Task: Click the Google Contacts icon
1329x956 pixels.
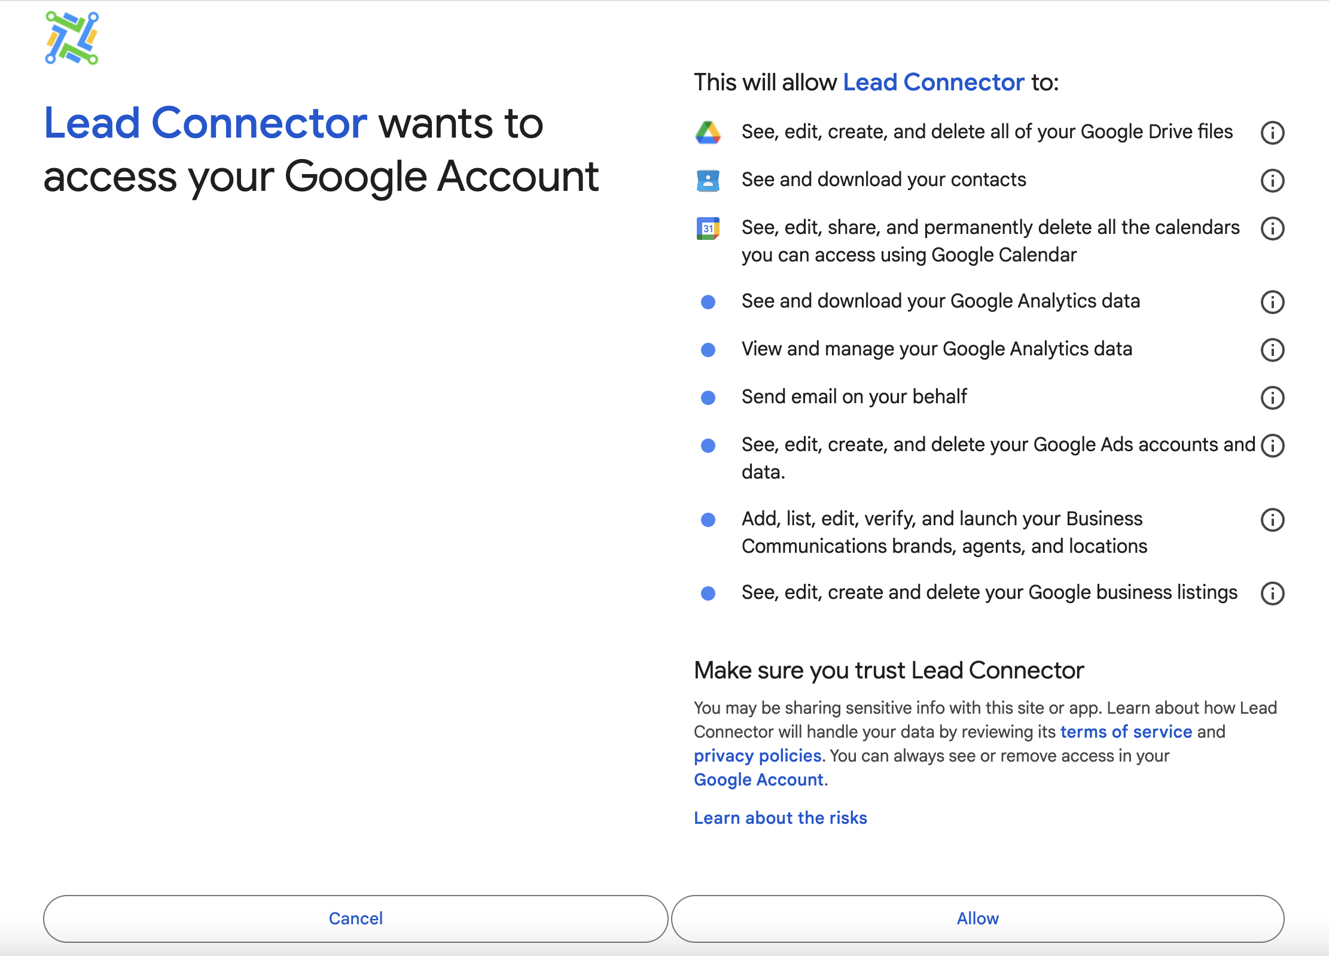Action: [x=708, y=180]
